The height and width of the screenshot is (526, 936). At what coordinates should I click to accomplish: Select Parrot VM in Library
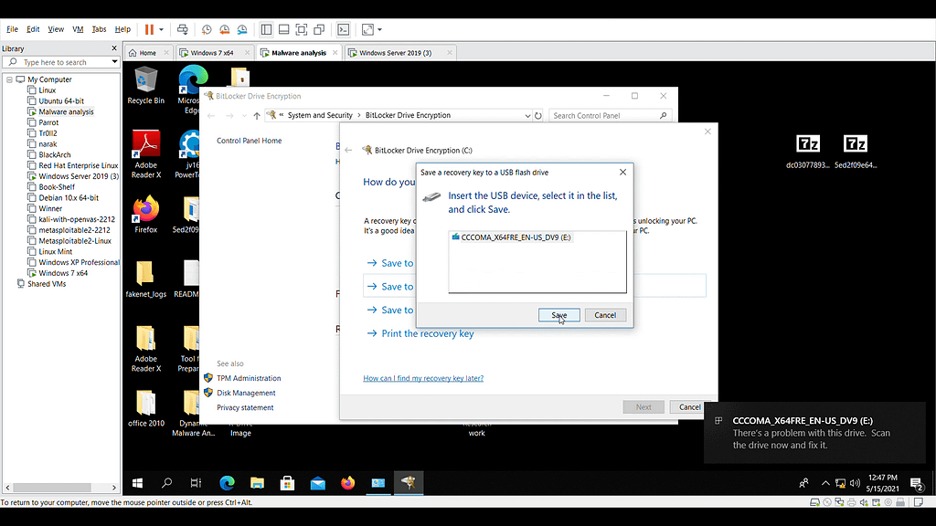pos(48,122)
